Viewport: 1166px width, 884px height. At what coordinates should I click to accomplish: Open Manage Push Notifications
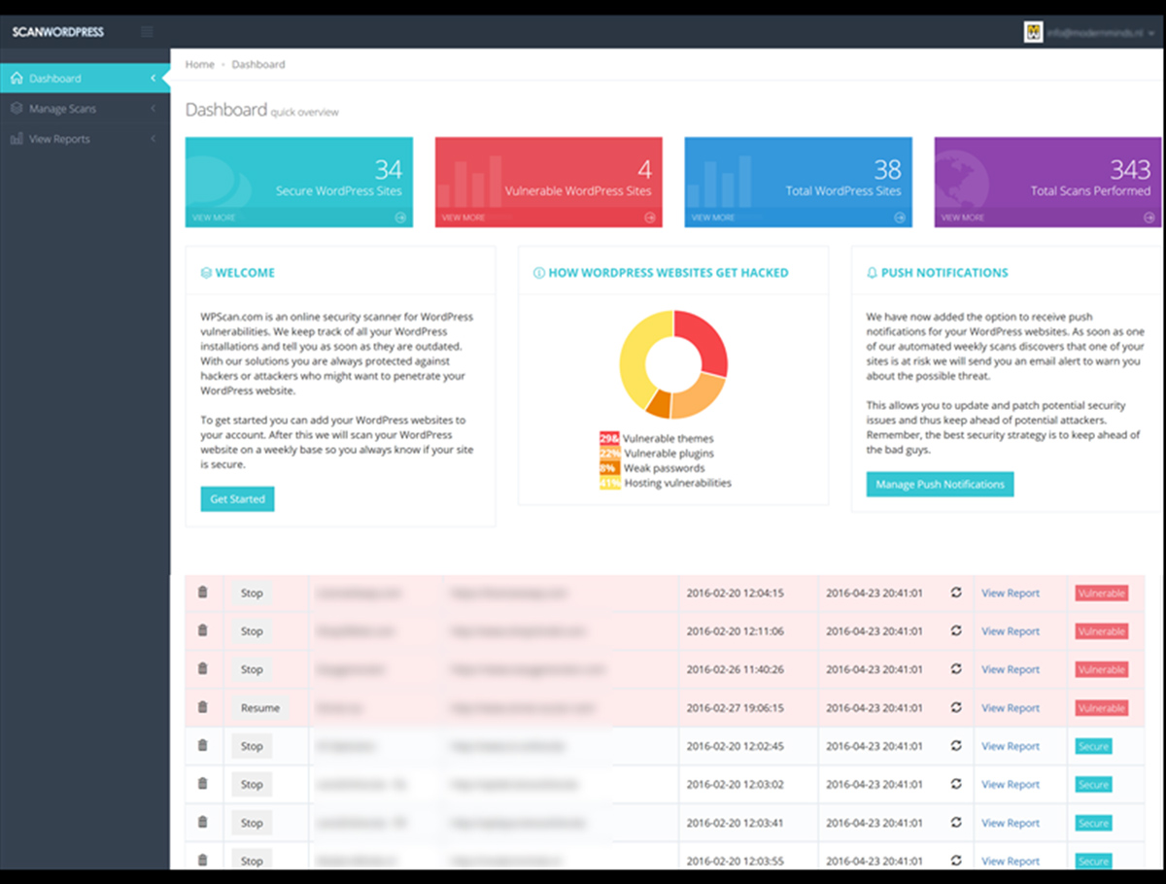940,484
